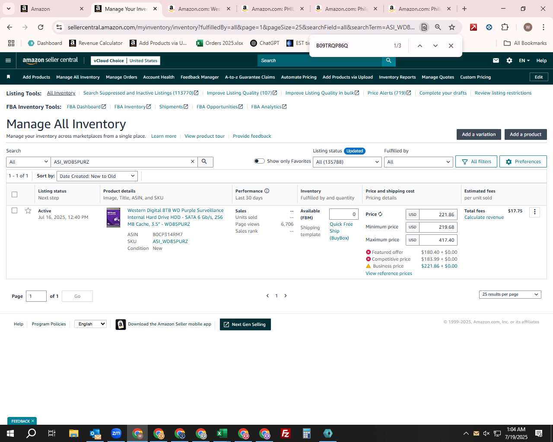Image resolution: width=553 pixels, height=442 pixels.
Task: Open the EN language menu in header
Action: 524,60
